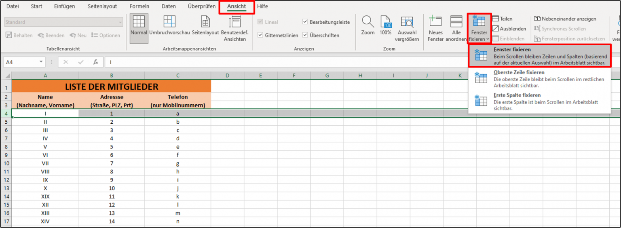Click Fensterposition zurücksetzen

coord(569,39)
